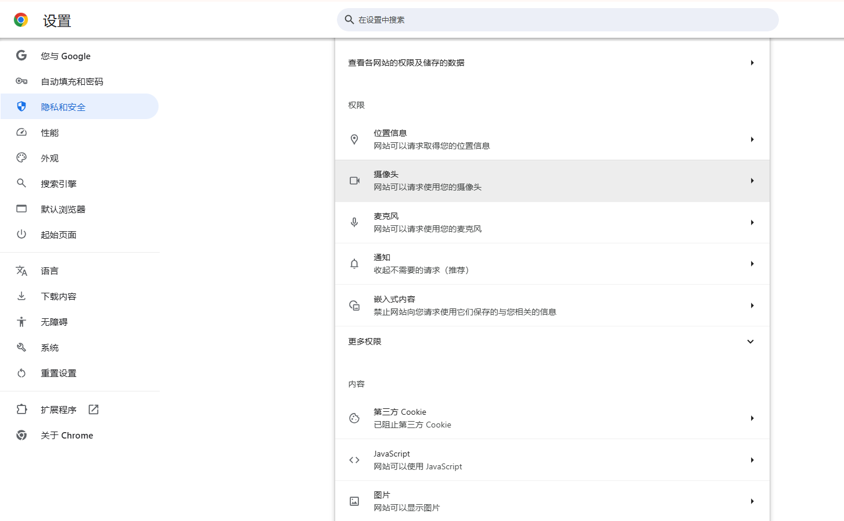Click the reset settings circular arrow icon
The image size is (844, 521).
click(x=21, y=373)
